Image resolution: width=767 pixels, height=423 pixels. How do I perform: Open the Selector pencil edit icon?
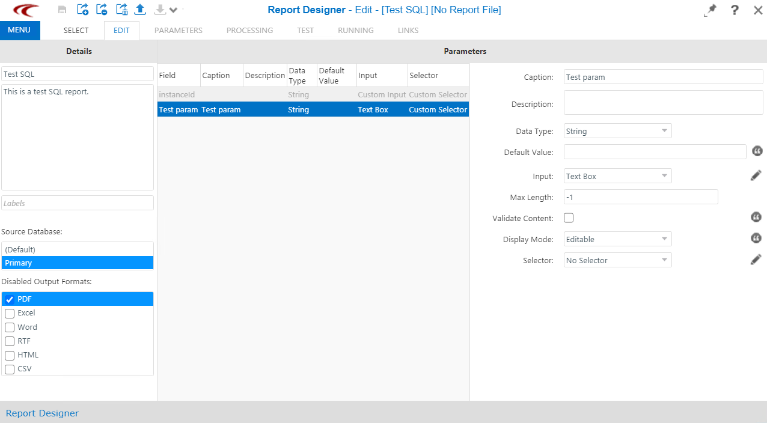point(756,259)
